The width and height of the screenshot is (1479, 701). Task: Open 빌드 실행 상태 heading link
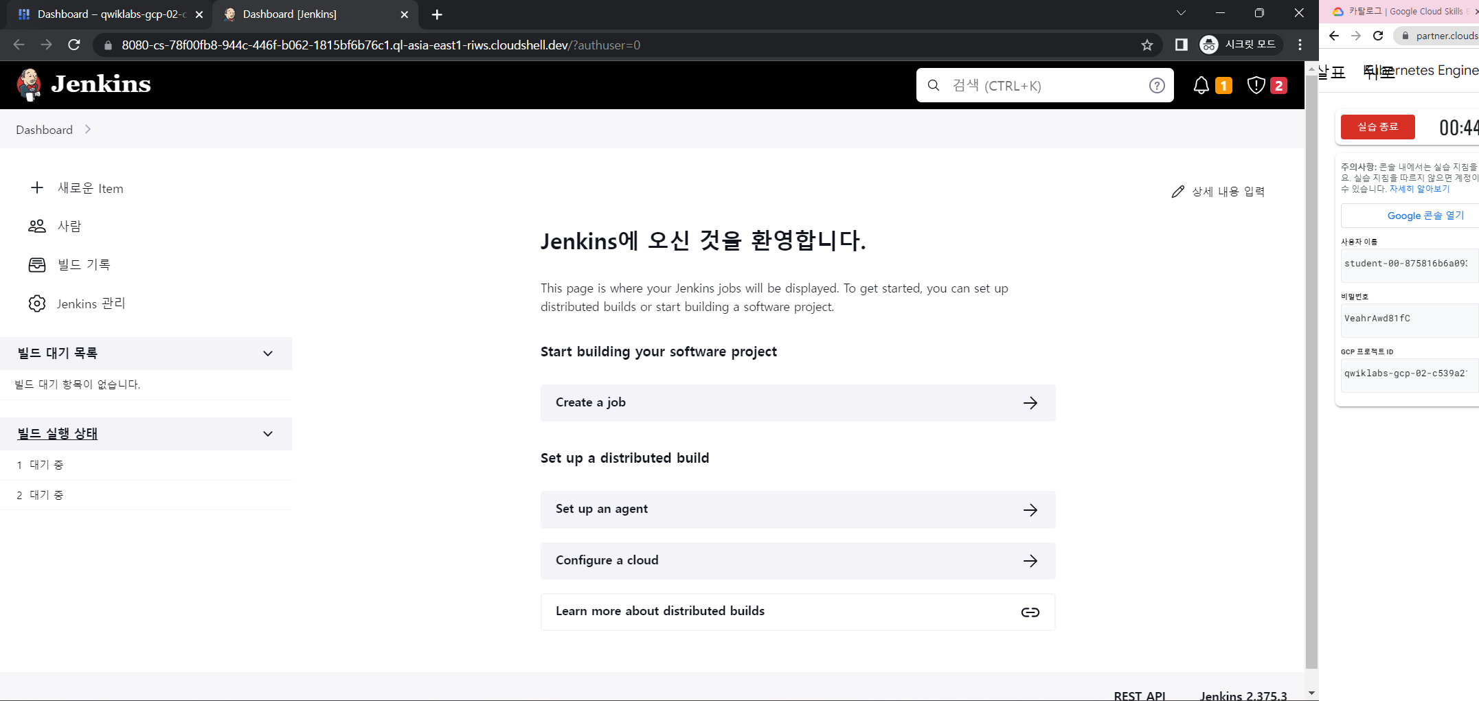click(x=58, y=433)
